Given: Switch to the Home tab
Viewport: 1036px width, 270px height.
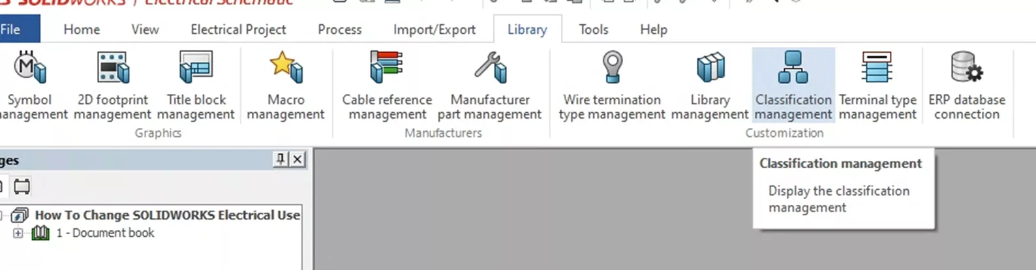Looking at the screenshot, I should (82, 29).
